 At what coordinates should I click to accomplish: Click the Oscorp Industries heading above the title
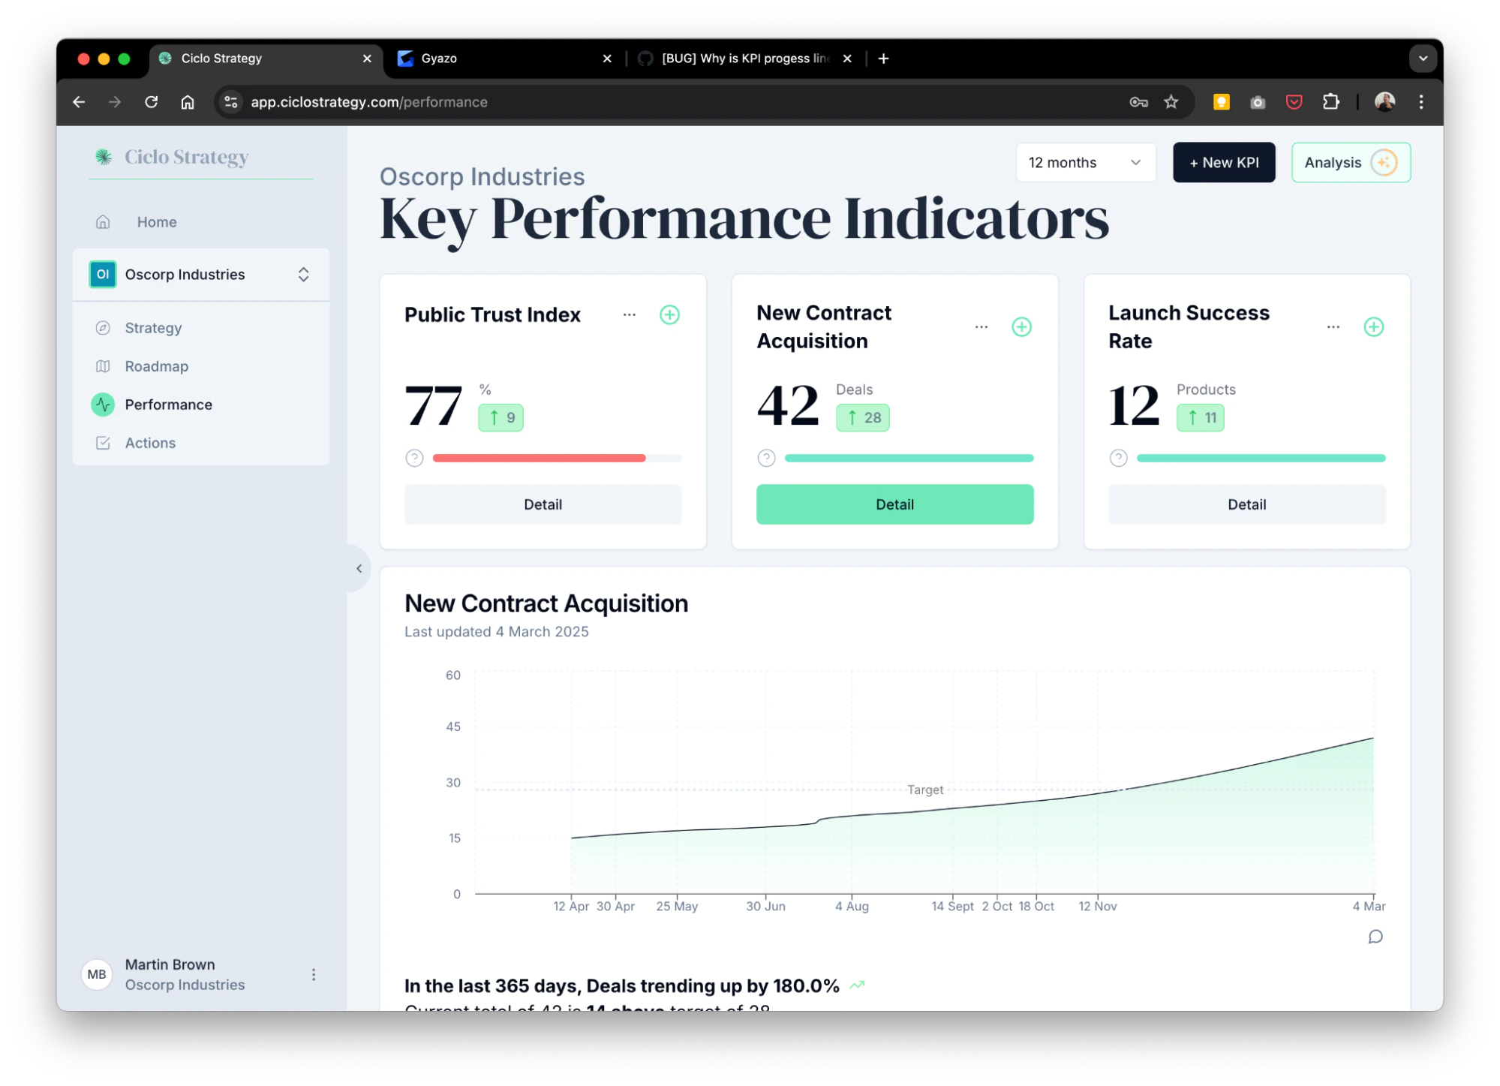coord(482,177)
